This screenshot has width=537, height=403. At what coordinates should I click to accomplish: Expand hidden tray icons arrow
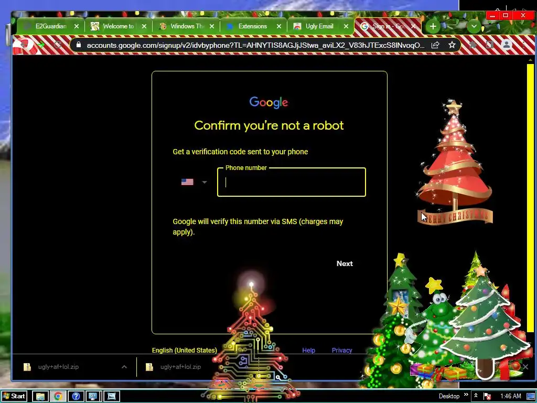click(476, 396)
